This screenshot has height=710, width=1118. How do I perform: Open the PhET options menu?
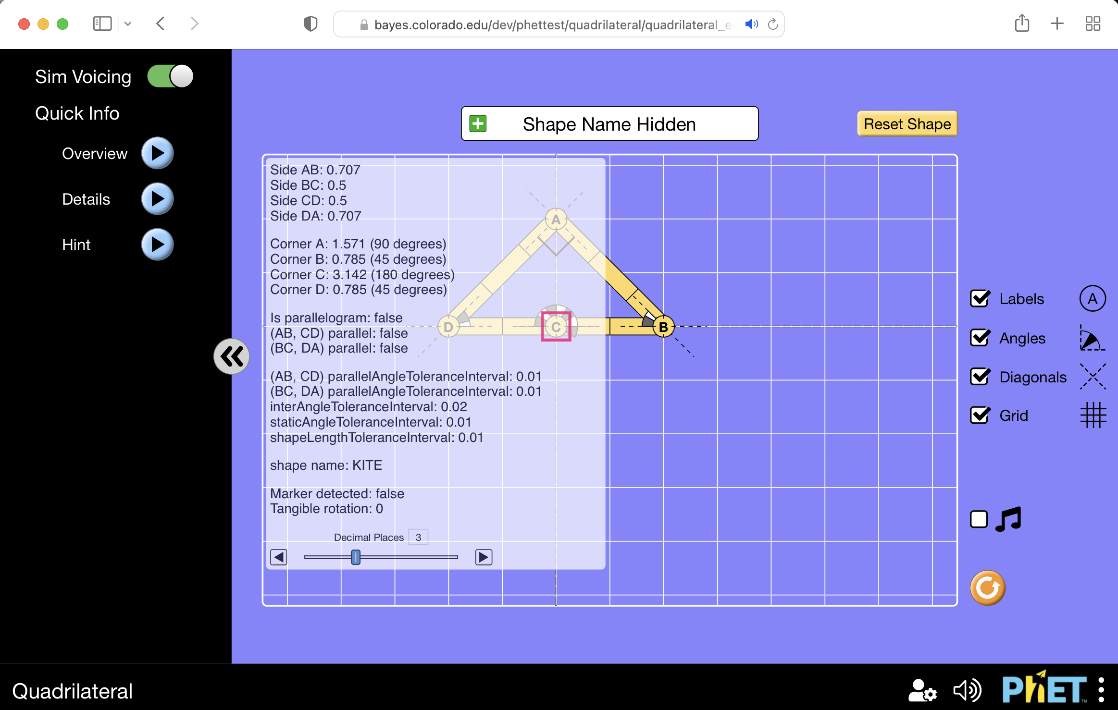tap(1102, 690)
